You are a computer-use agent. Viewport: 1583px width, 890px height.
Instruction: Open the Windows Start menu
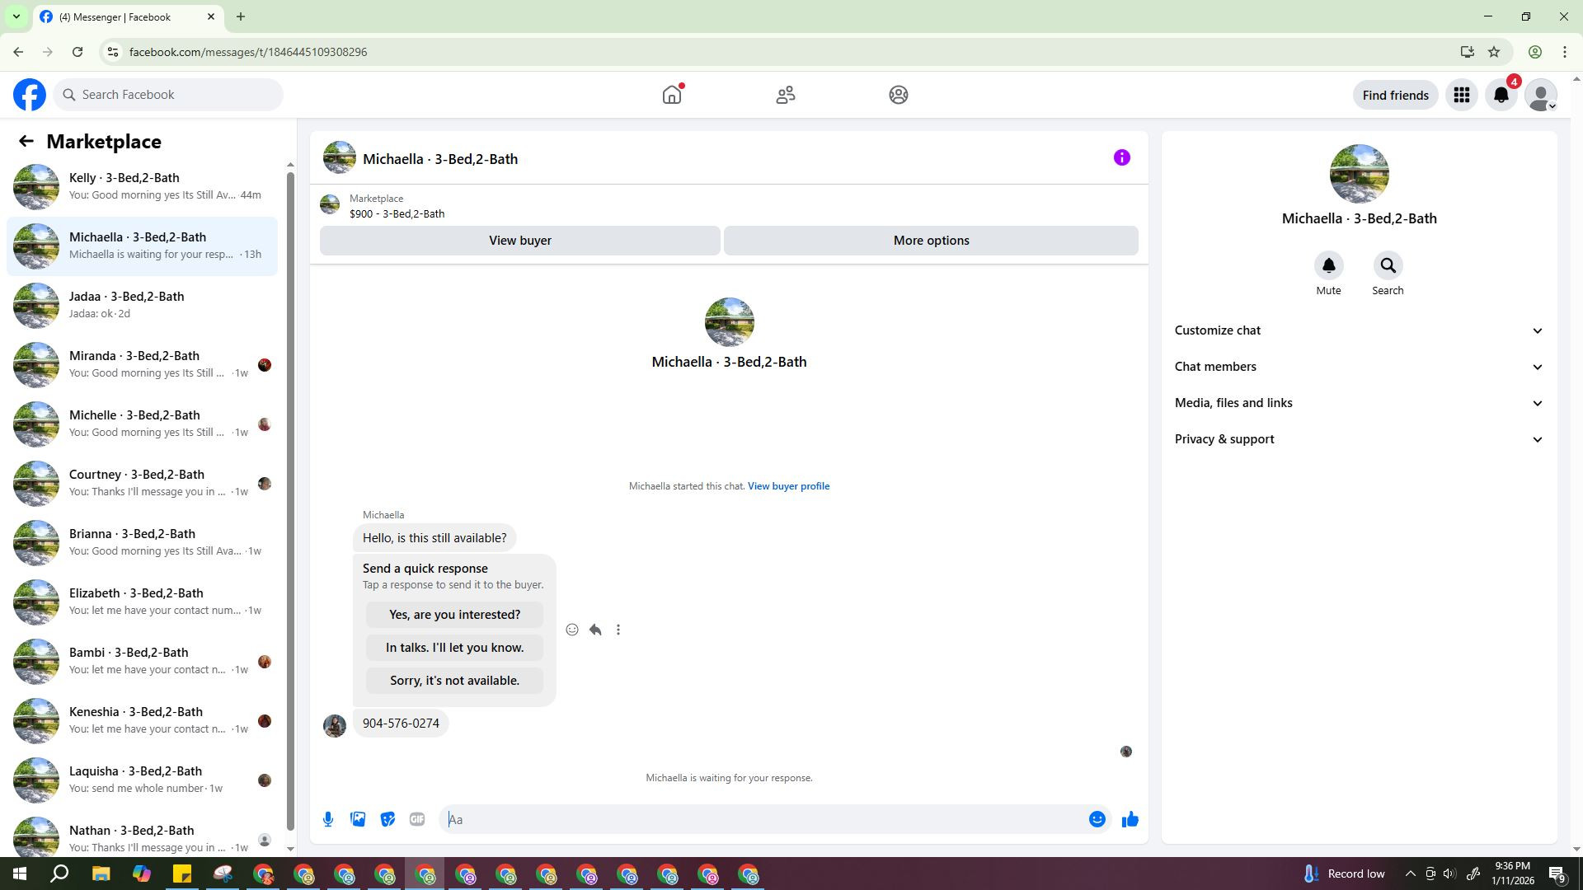pyautogui.click(x=20, y=874)
